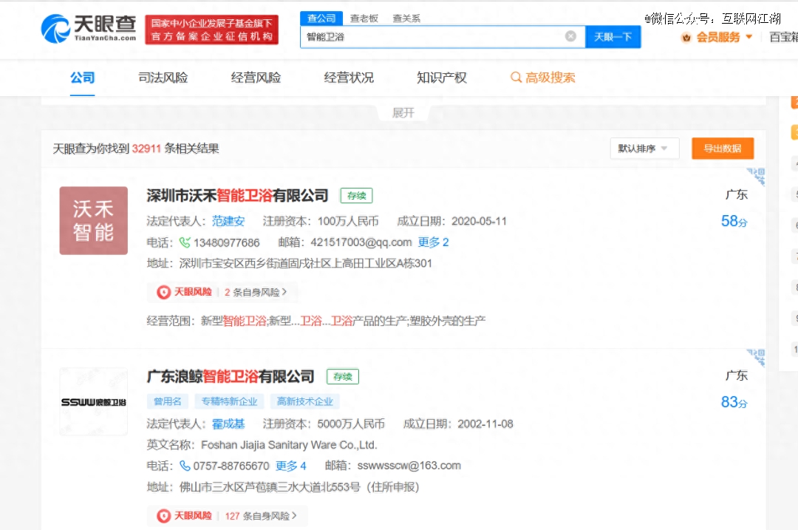This screenshot has height=530, width=798.
Task: Select the QR code icon on 深圳市沃禾 card
Action: point(756,177)
